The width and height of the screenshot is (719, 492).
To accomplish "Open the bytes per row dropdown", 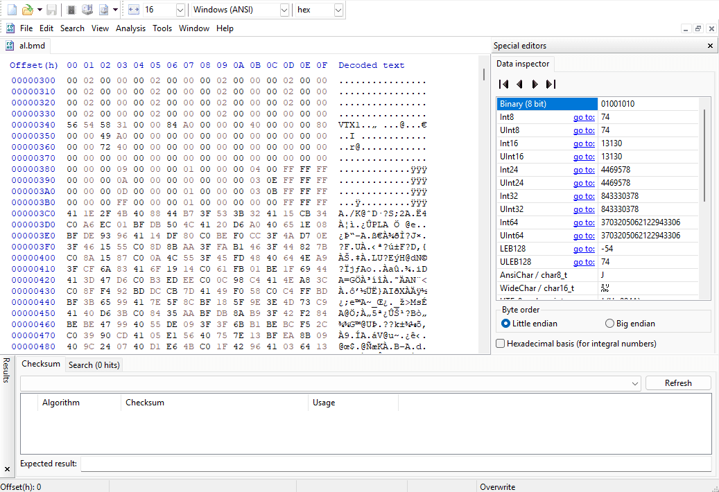I will tap(180, 10).
